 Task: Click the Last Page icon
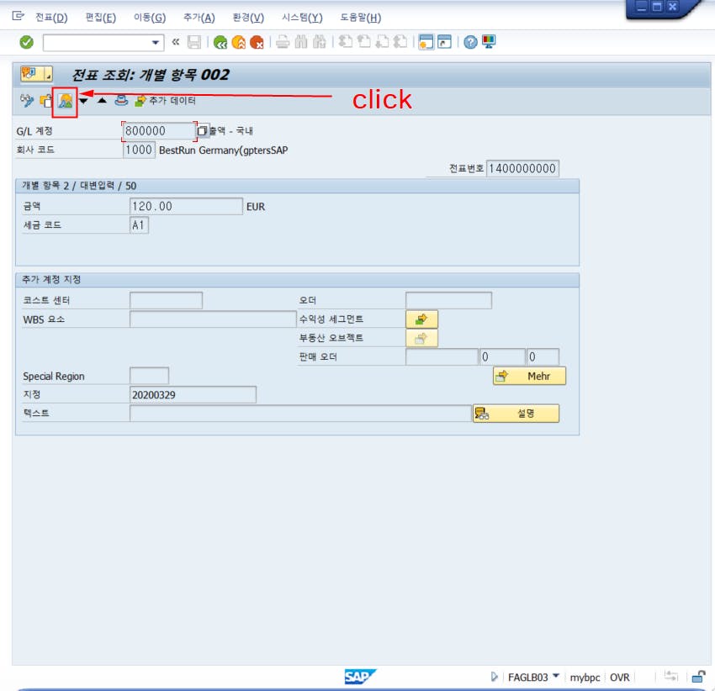400,42
